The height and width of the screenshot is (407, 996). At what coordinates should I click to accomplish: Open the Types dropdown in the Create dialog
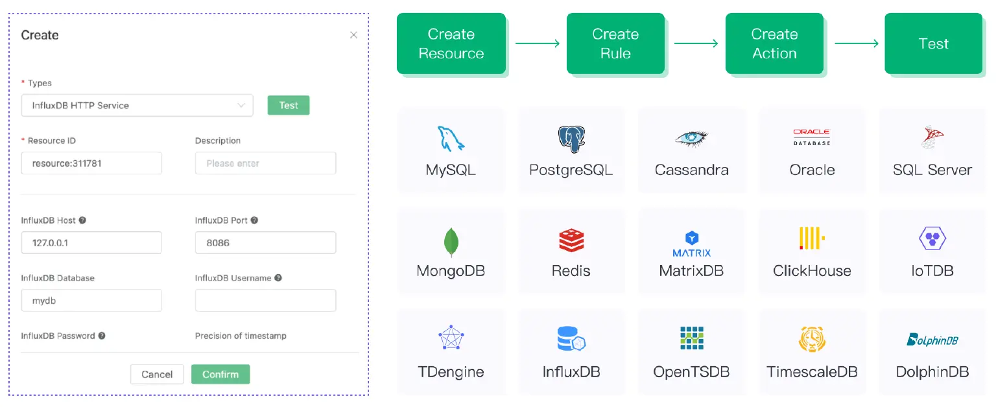coord(137,105)
